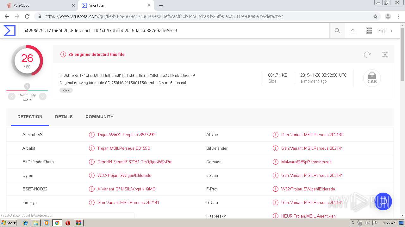Open the Chrome profile avatar
Viewport: 405px width, 227px height.
point(388,16)
